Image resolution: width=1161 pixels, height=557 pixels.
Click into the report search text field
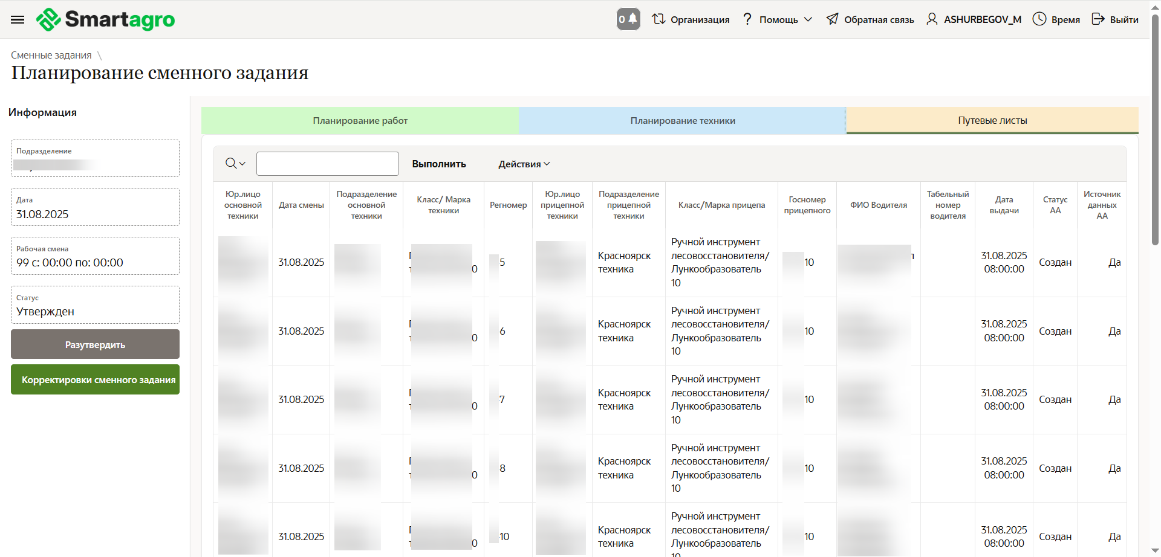327,164
